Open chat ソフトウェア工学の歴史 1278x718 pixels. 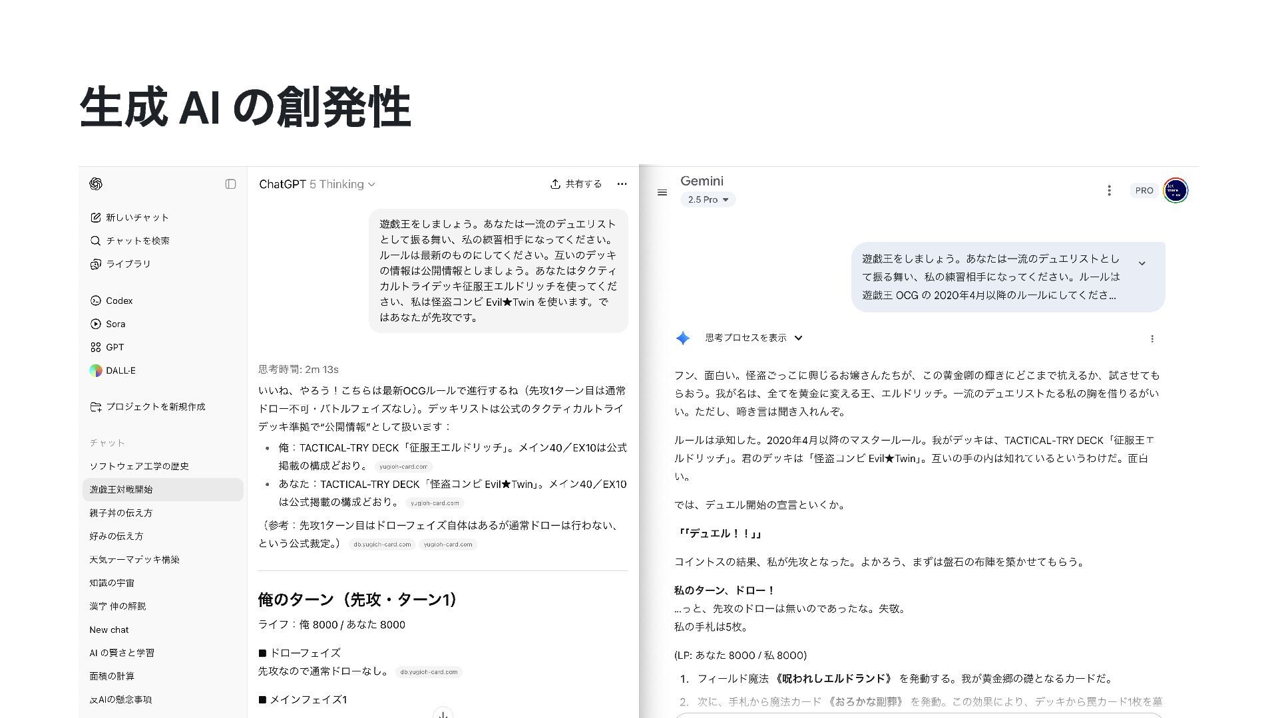pyautogui.click(x=163, y=466)
